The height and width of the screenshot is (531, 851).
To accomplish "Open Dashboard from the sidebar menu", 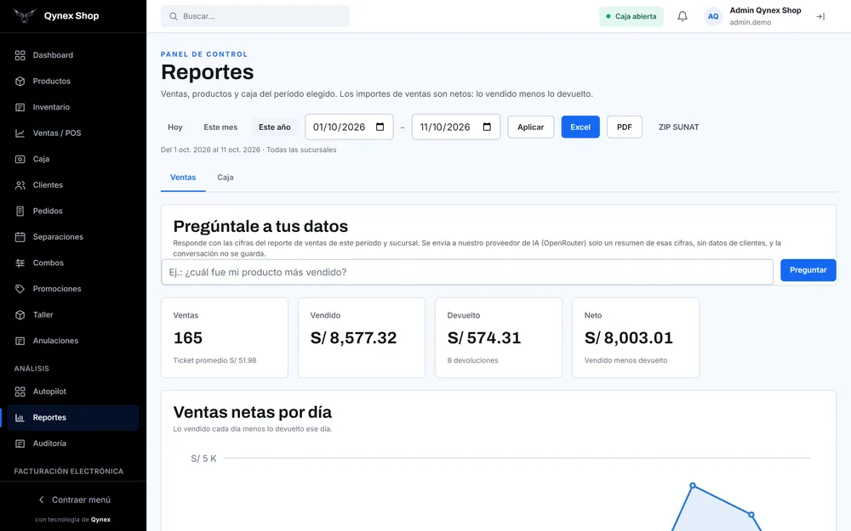I will pos(72,55).
